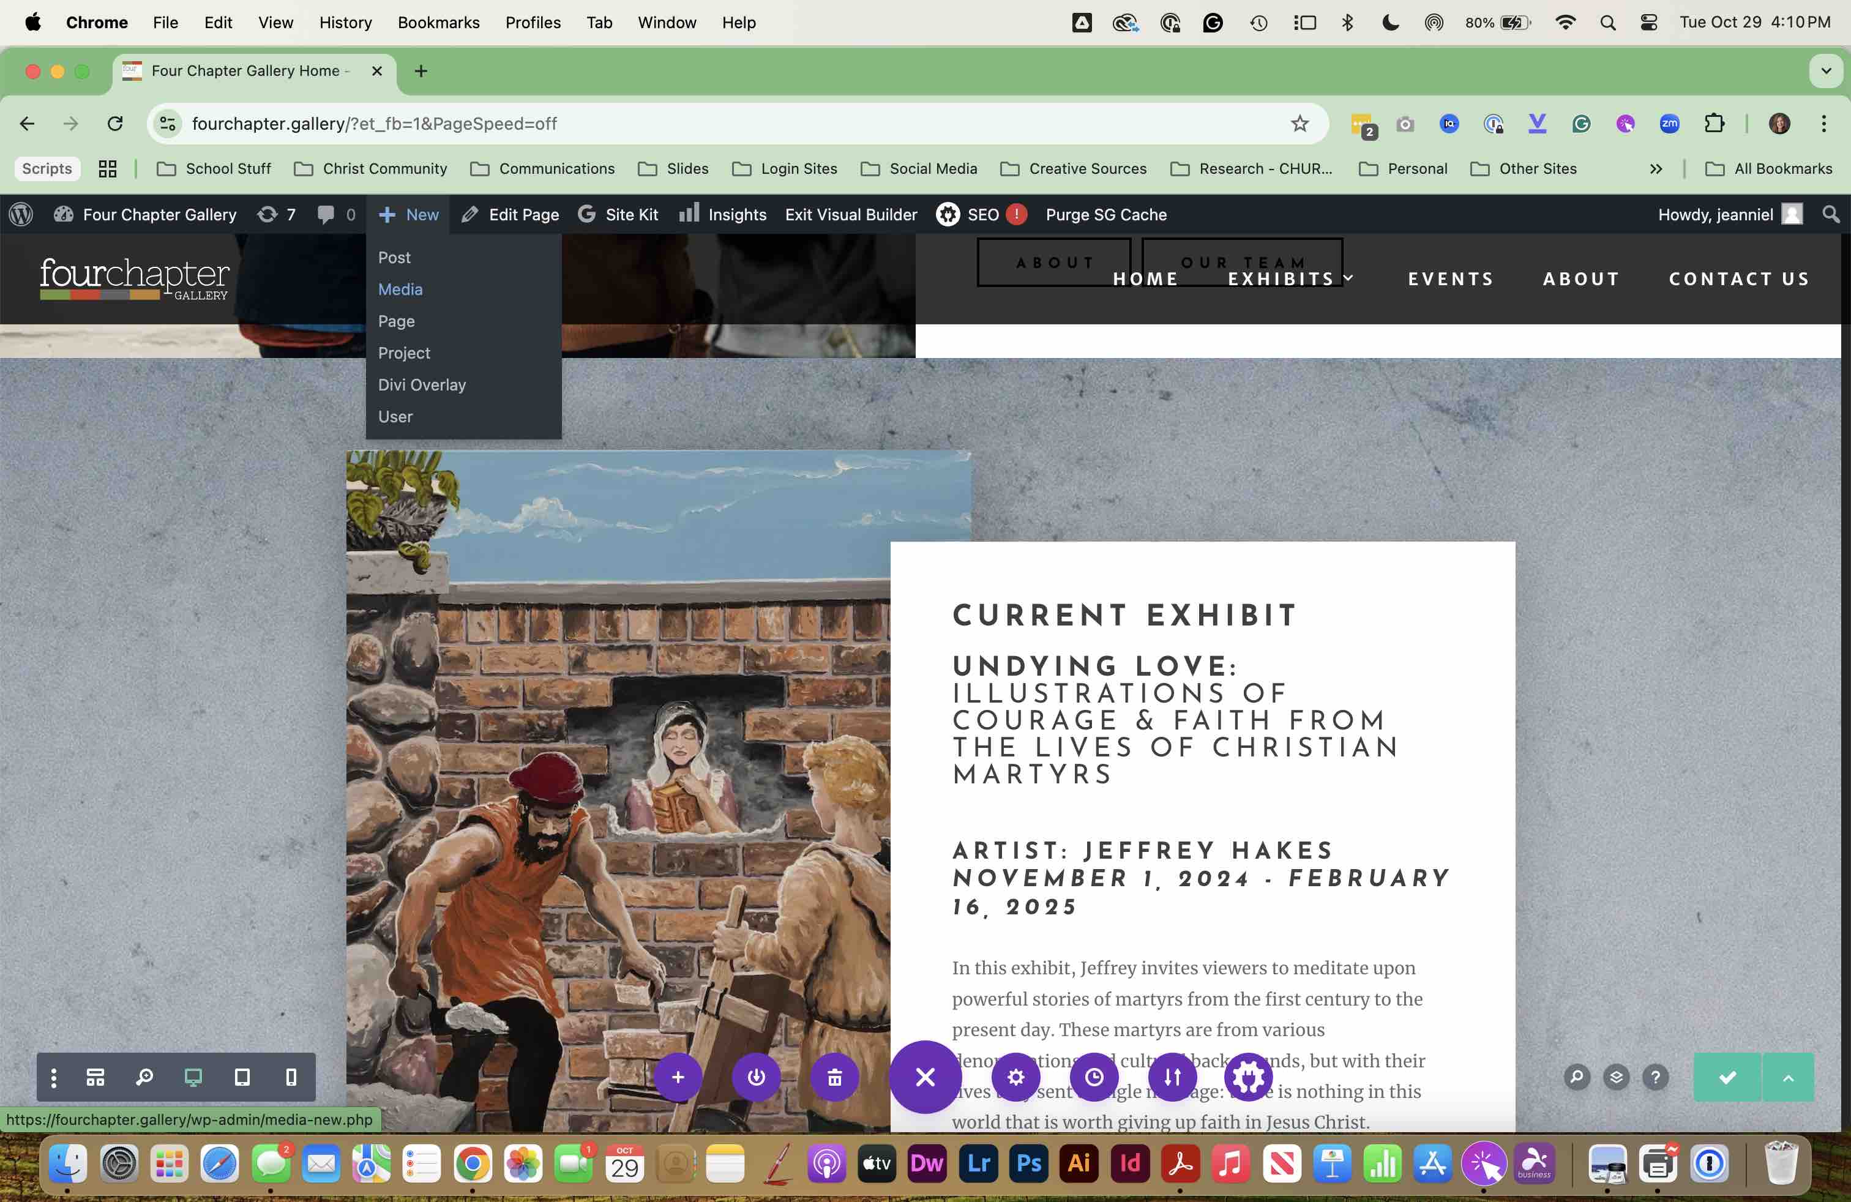This screenshot has width=1851, height=1202.
Task: Open Divi editing history clock
Action: click(1094, 1078)
